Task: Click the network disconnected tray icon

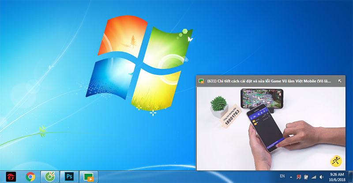Action: pyautogui.click(x=299, y=177)
